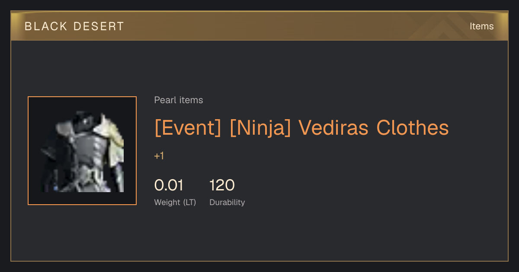Viewport: 519px width, 272px height.
Task: Open the Pearl items category label
Action: [x=179, y=100]
